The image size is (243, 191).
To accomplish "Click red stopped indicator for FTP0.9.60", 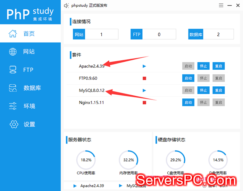I will pos(144,78).
